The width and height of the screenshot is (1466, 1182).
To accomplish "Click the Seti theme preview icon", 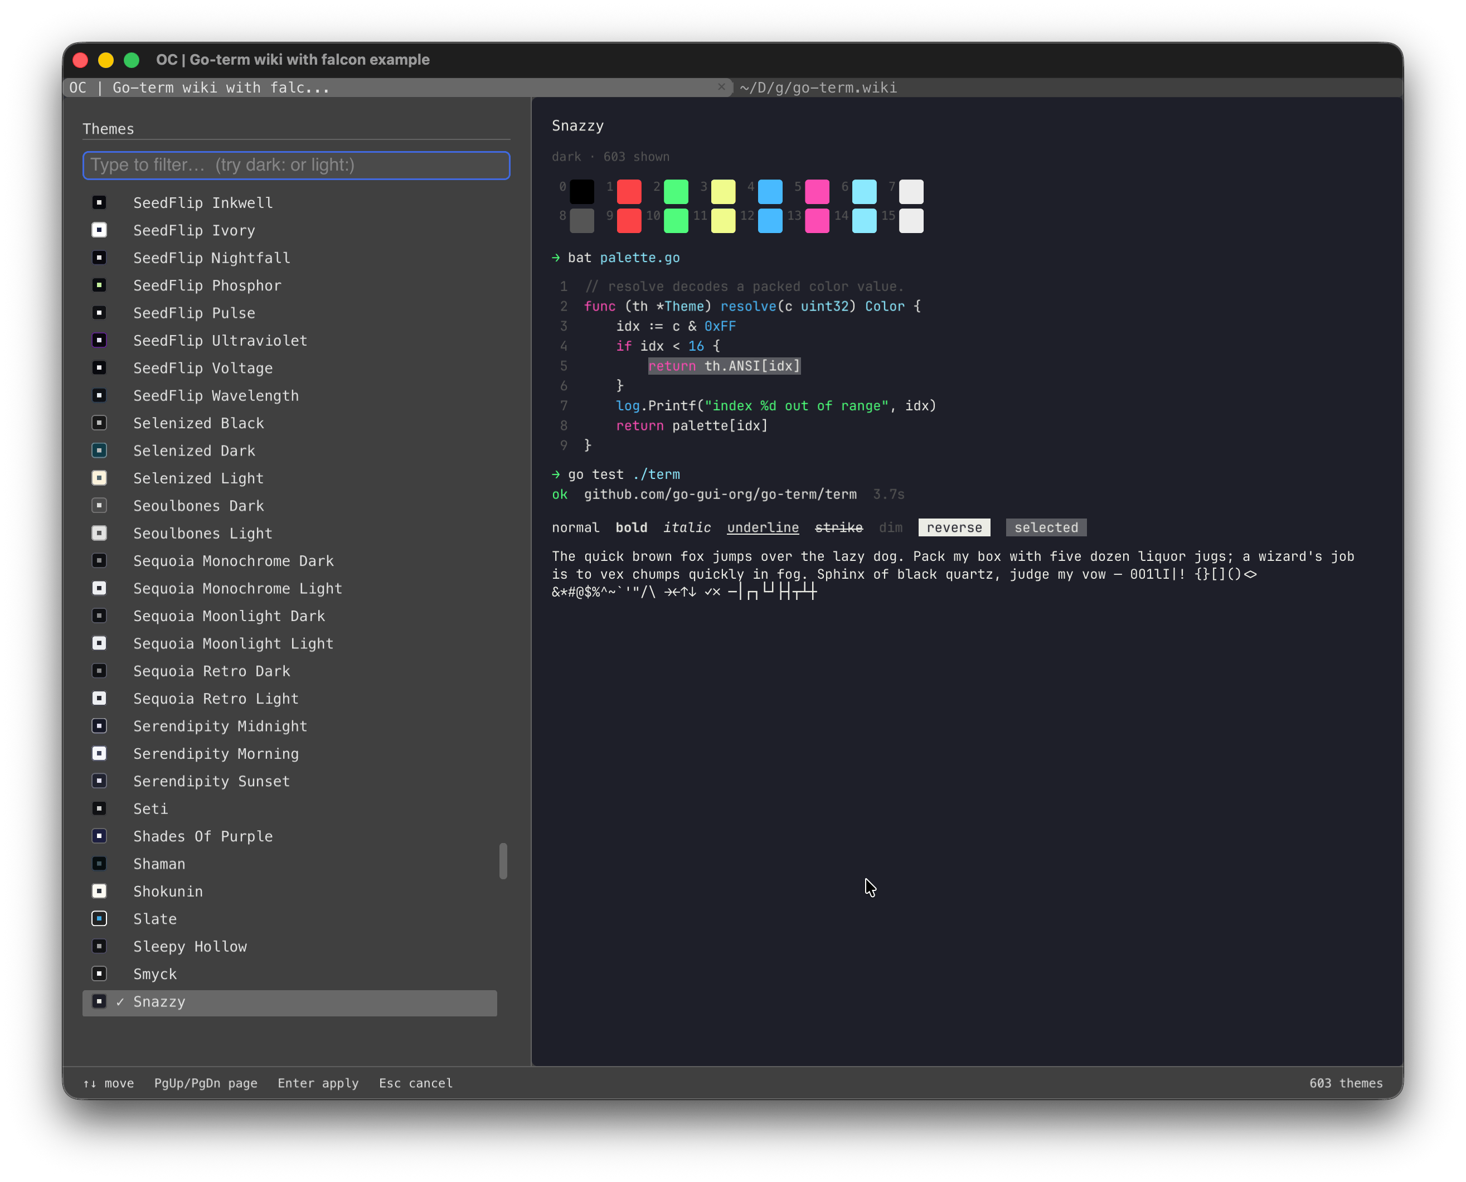I will click(x=99, y=809).
